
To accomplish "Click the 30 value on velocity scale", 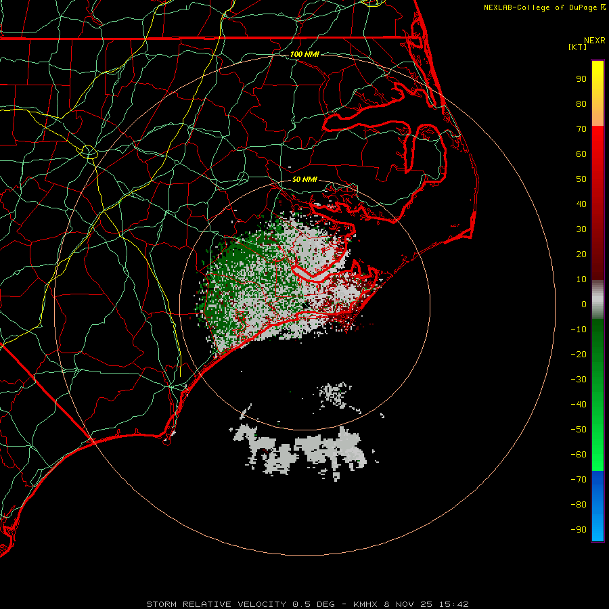I will 581,229.
